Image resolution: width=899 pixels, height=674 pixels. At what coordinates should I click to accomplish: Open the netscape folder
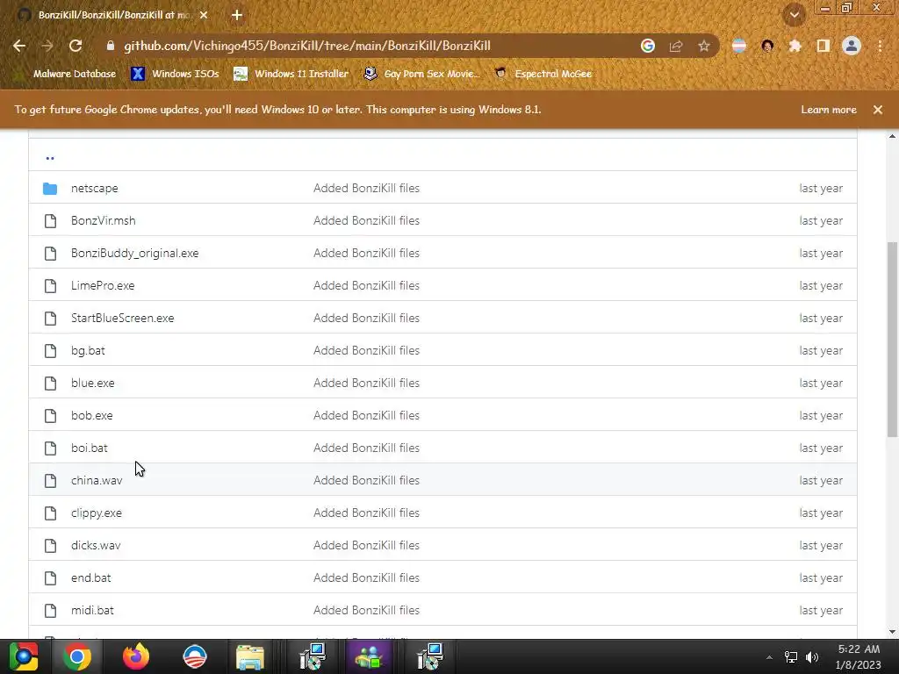click(x=95, y=188)
